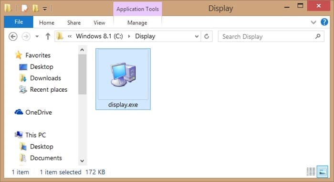Close the Display window
Viewport: 334px width, 182px height.
coord(318,6)
